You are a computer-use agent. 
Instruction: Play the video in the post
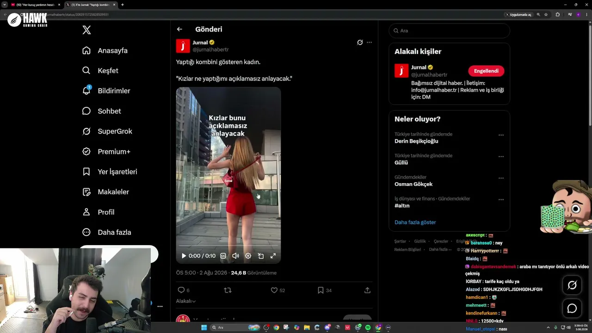[x=184, y=256]
